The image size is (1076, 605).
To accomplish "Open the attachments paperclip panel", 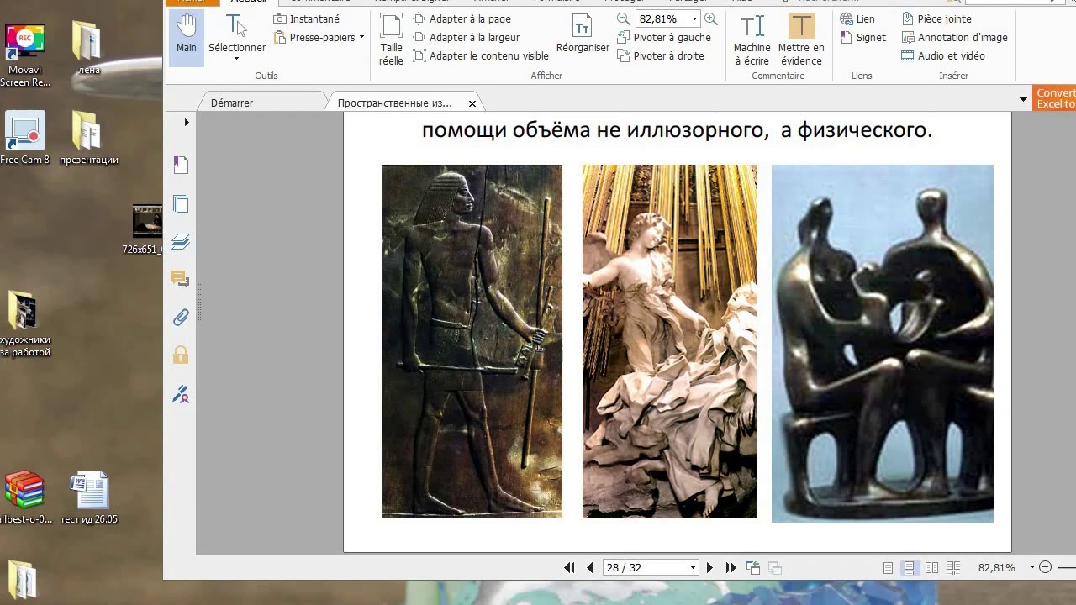I will pos(181,318).
